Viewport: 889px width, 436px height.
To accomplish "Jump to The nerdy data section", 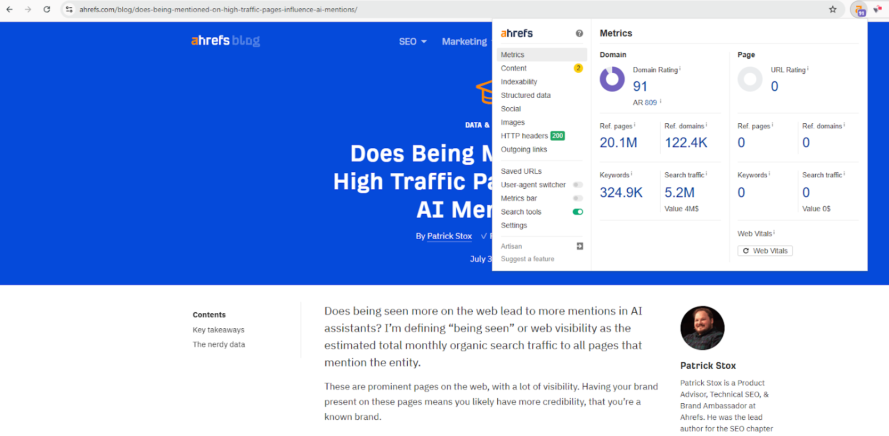I will pos(219,344).
